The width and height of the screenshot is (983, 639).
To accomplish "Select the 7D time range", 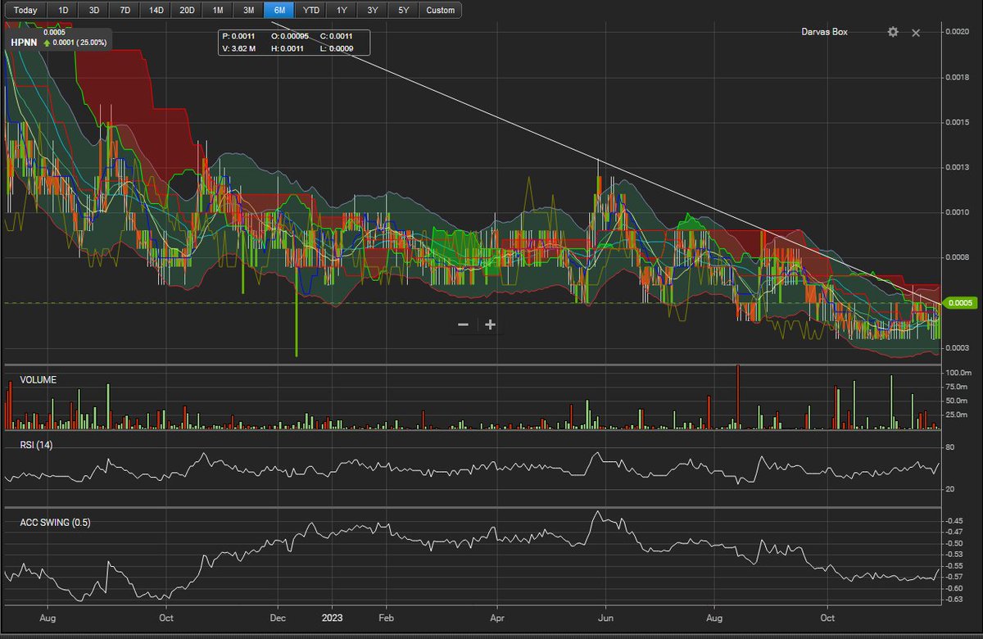I will (x=125, y=11).
